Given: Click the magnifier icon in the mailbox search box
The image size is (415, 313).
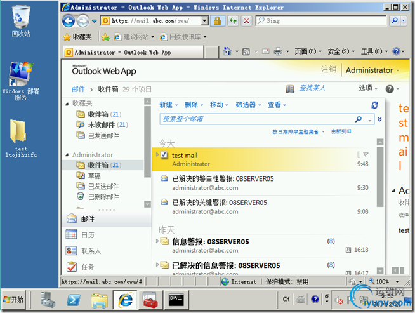Looking at the screenshot, I should coord(359,119).
